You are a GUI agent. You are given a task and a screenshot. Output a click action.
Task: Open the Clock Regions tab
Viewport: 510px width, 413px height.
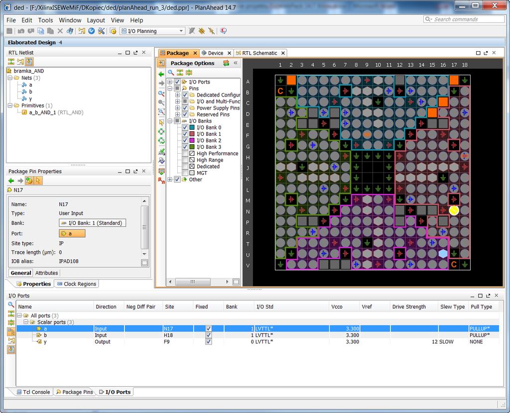coord(77,284)
